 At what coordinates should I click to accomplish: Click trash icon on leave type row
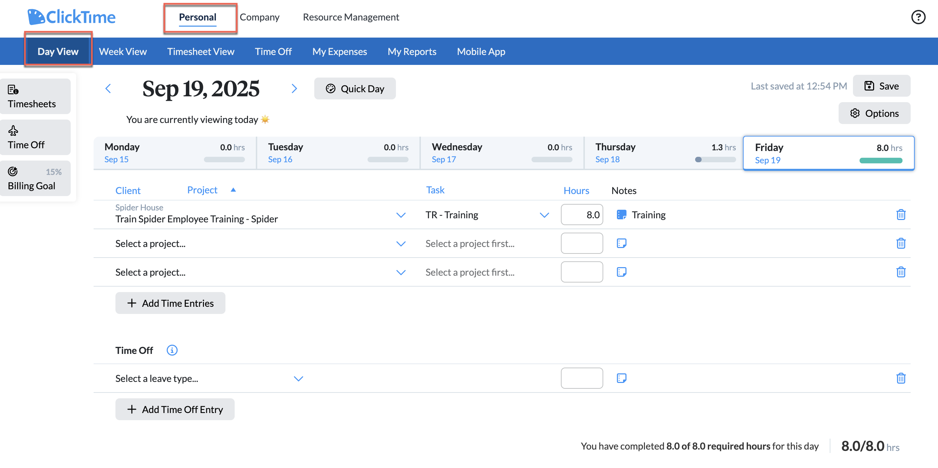pos(900,378)
